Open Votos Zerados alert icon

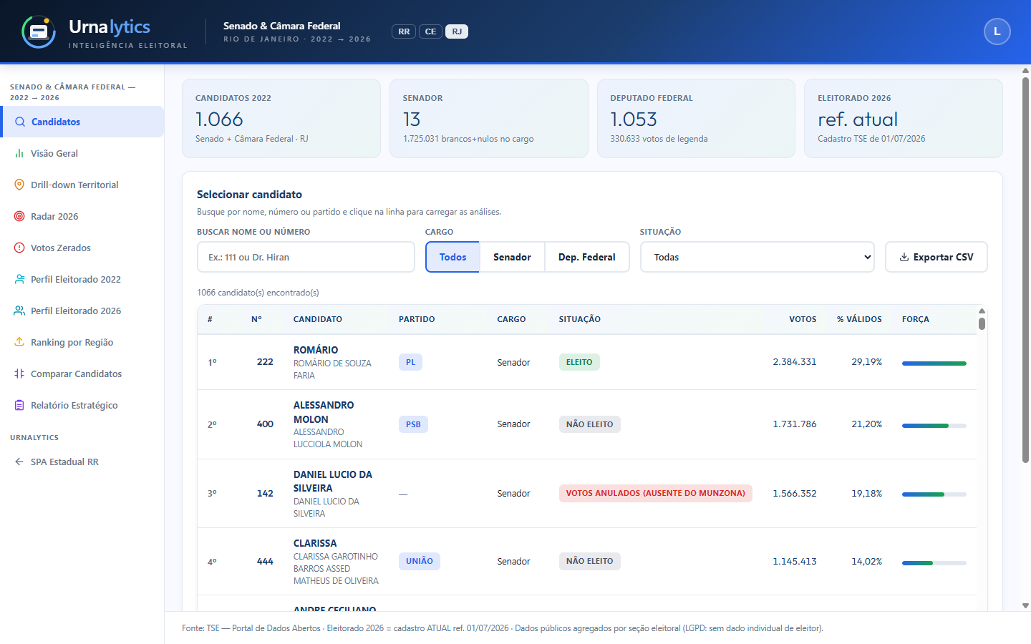click(19, 248)
